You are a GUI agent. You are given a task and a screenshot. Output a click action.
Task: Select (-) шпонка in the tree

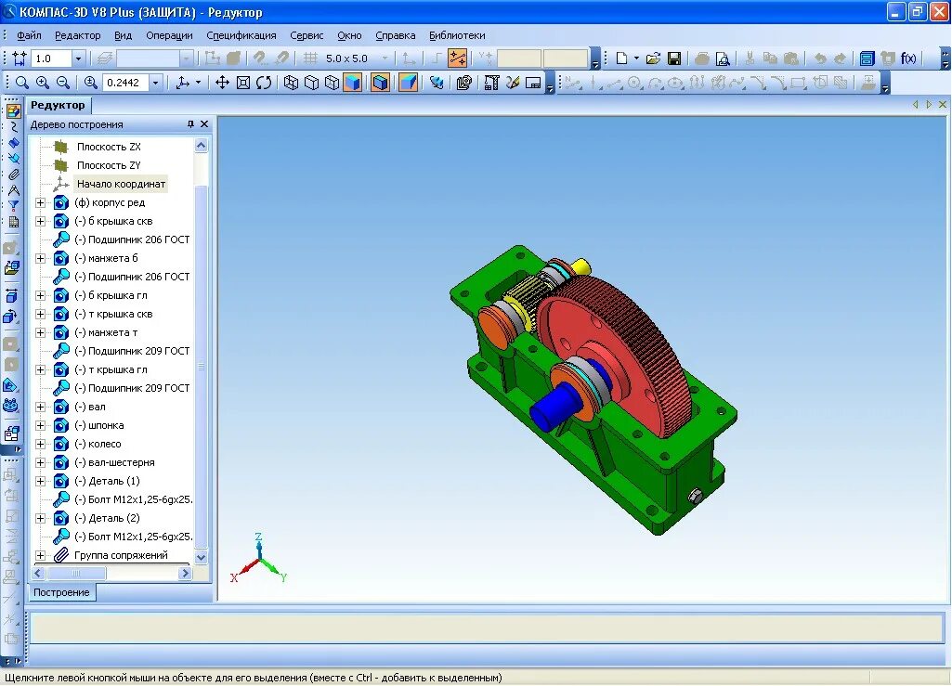coord(99,425)
